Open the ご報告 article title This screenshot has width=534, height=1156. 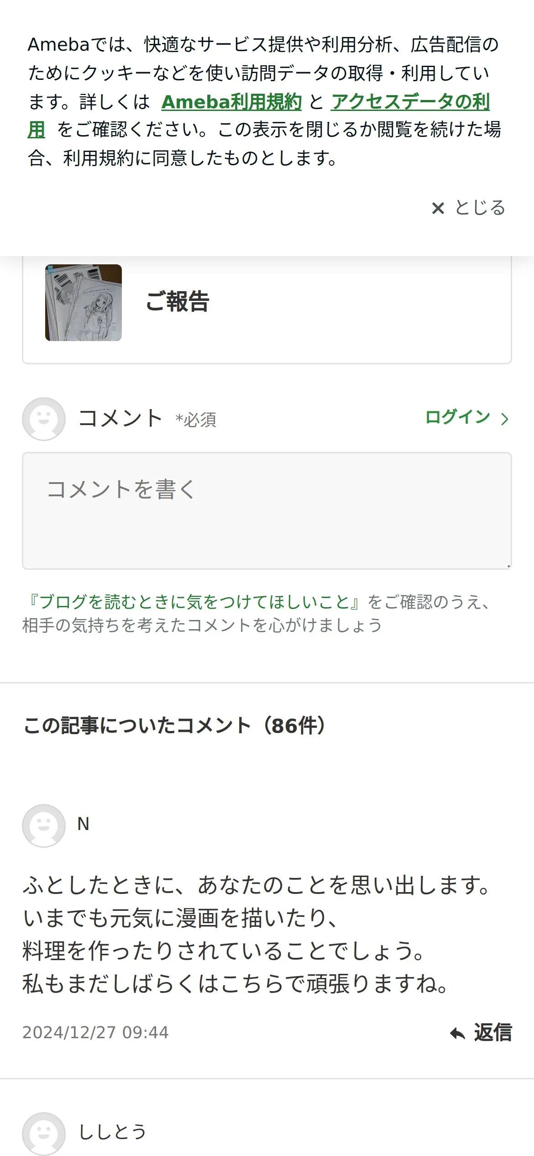click(x=178, y=302)
